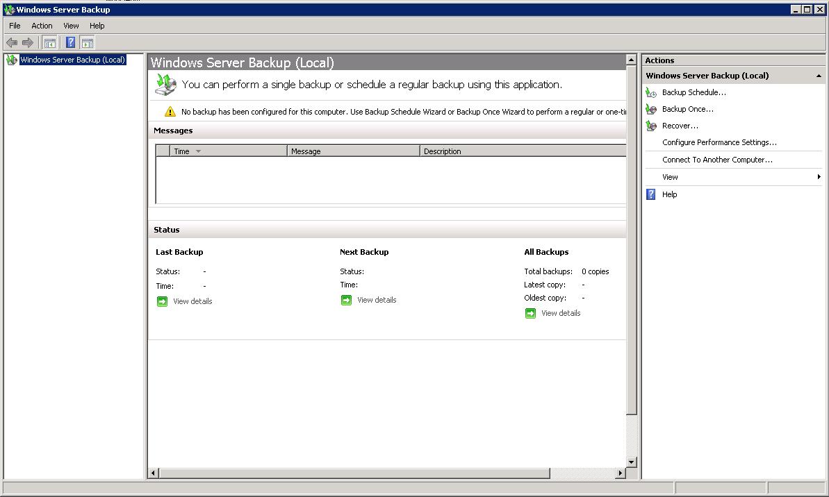Open the Action menu
The height and width of the screenshot is (497, 829).
click(42, 26)
